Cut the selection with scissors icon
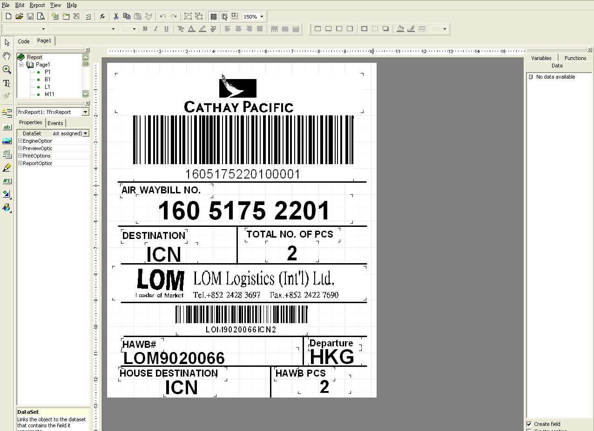Viewport: 594px width, 431px height. (x=116, y=16)
